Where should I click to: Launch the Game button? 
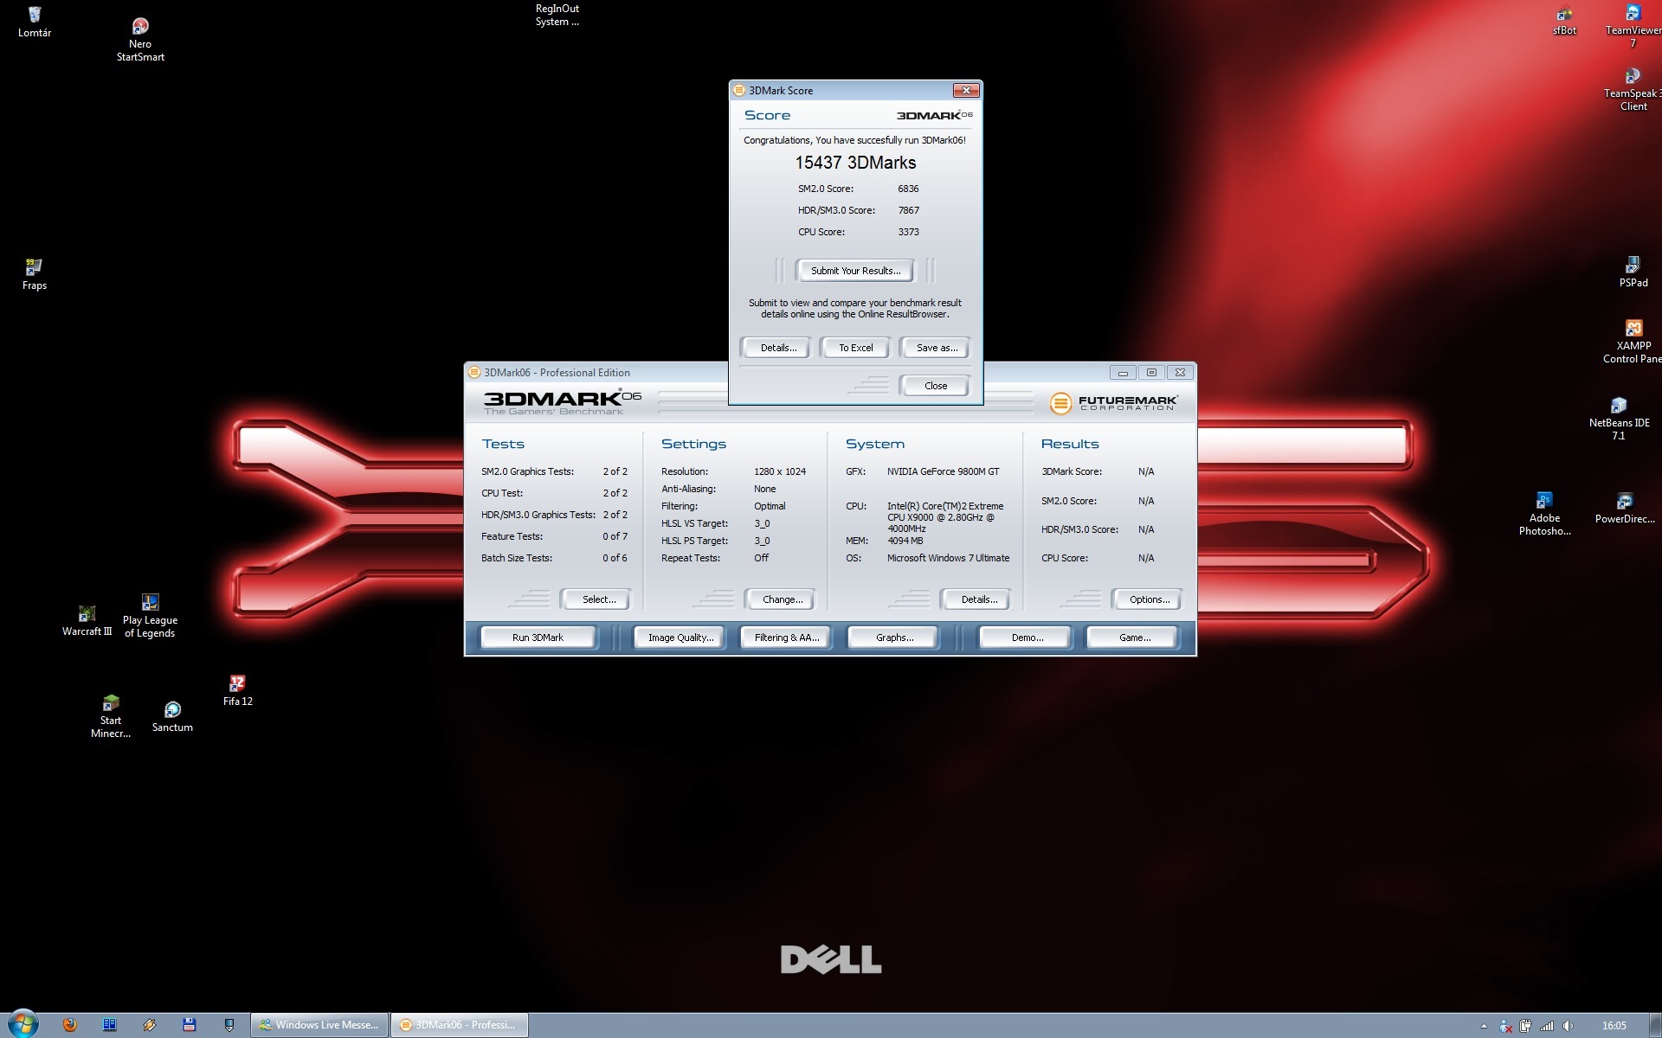tap(1133, 638)
